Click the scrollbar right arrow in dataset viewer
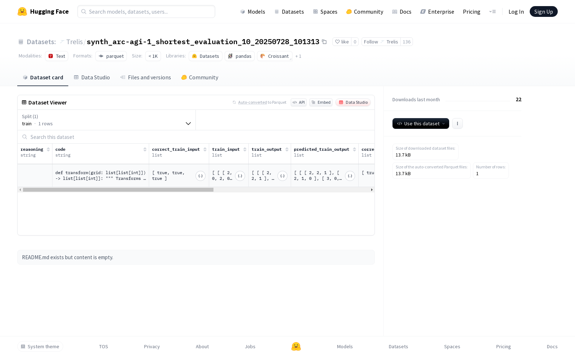The image size is (575, 359). click(x=372, y=190)
